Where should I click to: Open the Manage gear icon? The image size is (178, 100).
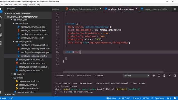tap(1, 92)
